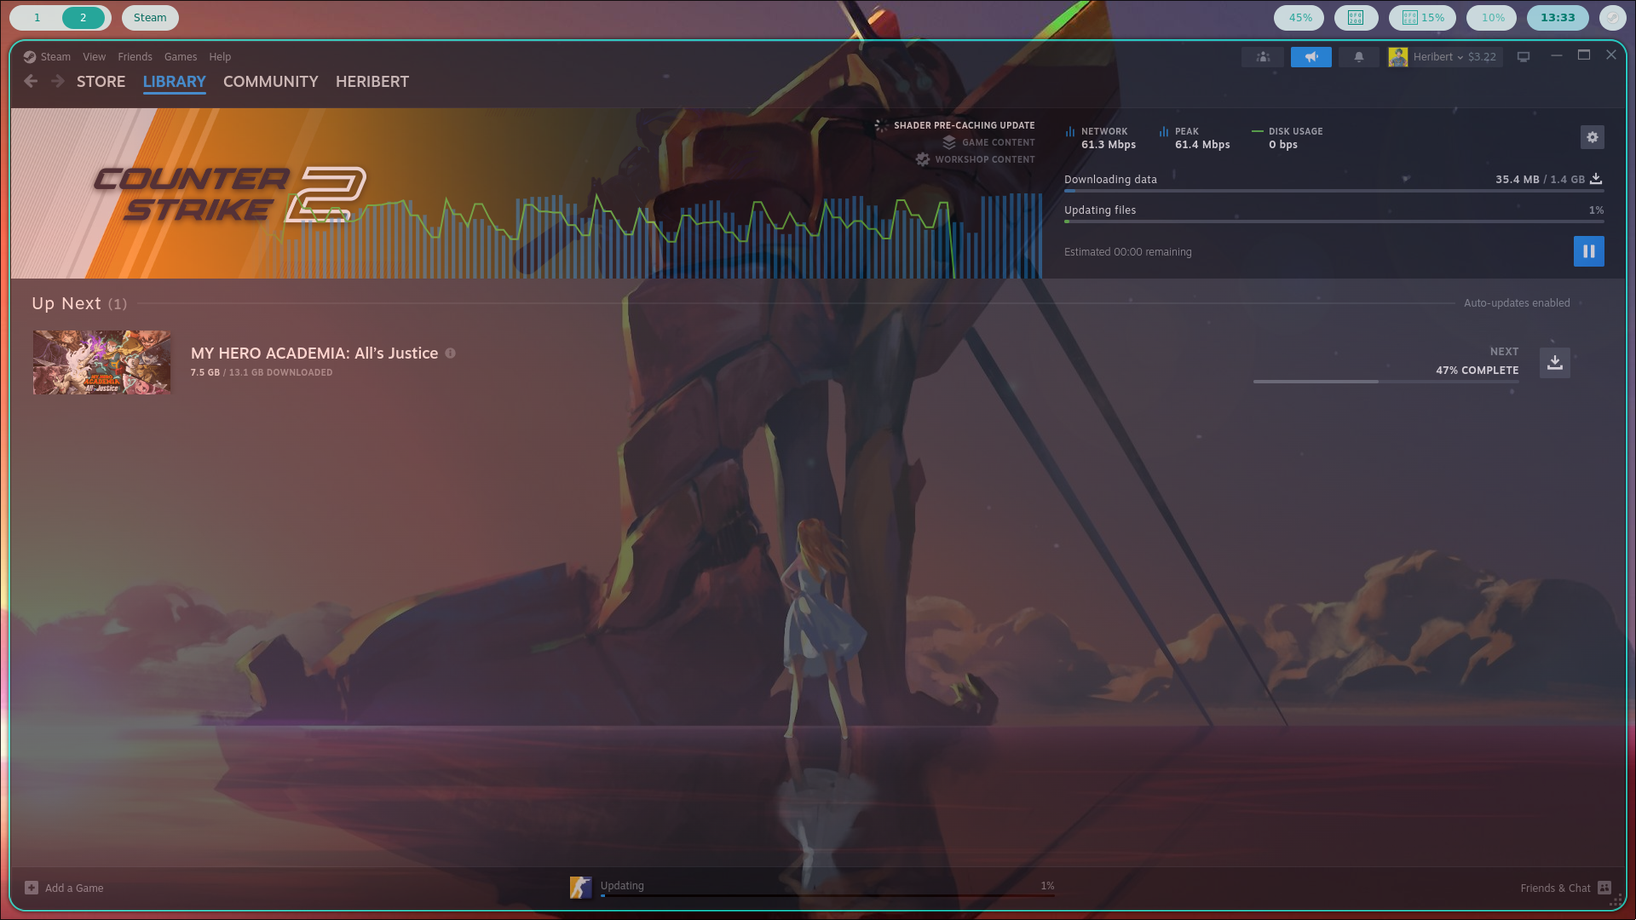Click the Disk Usage 0 bps reading
This screenshot has height=920, width=1636.
[1283, 145]
